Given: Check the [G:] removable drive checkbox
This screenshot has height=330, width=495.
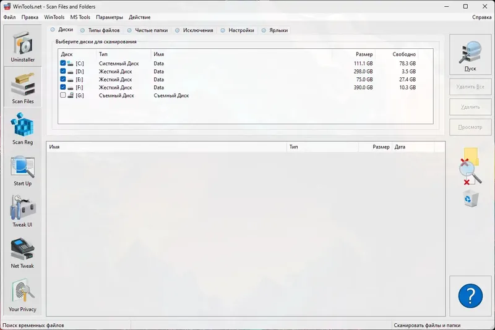Looking at the screenshot, I should (63, 95).
